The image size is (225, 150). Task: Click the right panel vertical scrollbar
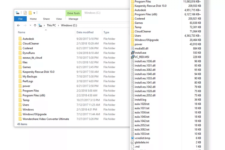(x=205, y=75)
